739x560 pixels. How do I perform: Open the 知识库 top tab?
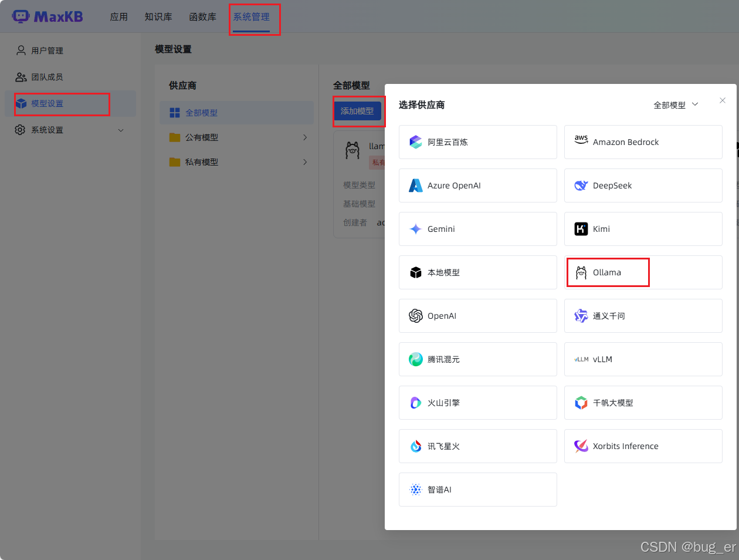[158, 17]
